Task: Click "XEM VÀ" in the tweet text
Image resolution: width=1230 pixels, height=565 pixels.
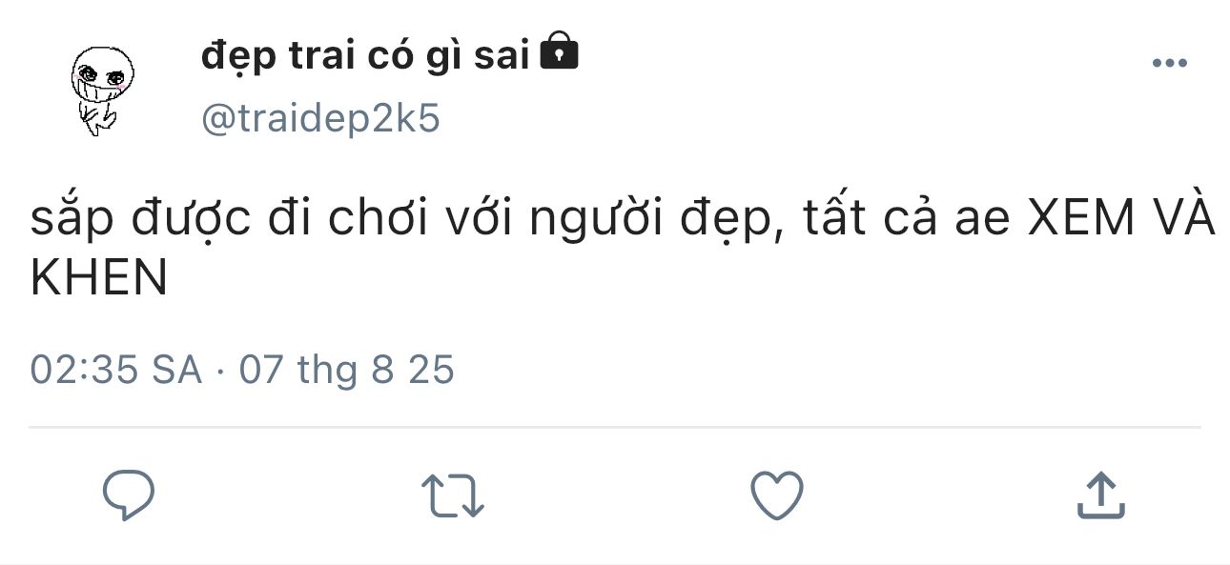Action: 1121,220
